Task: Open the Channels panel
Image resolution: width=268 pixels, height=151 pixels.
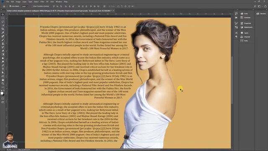Action: 245,37
